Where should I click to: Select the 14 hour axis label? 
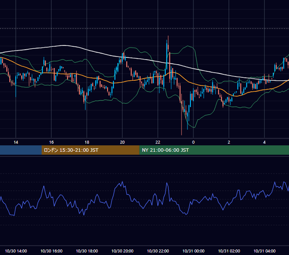[x=16, y=142]
